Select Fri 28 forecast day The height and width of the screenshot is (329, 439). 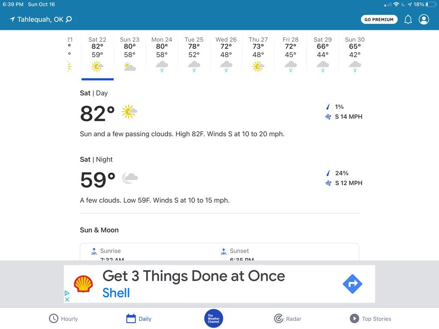(x=290, y=54)
